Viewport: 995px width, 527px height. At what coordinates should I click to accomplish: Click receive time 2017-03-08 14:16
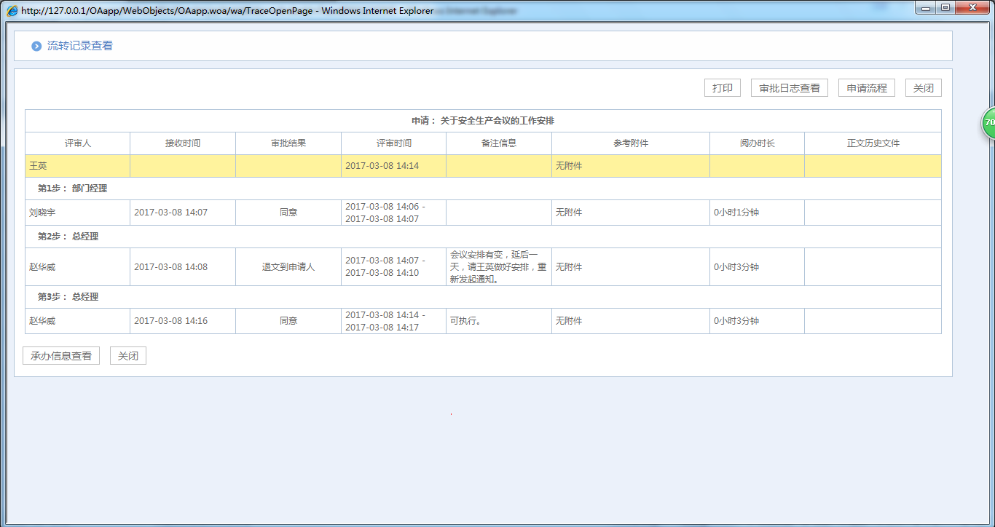point(170,321)
